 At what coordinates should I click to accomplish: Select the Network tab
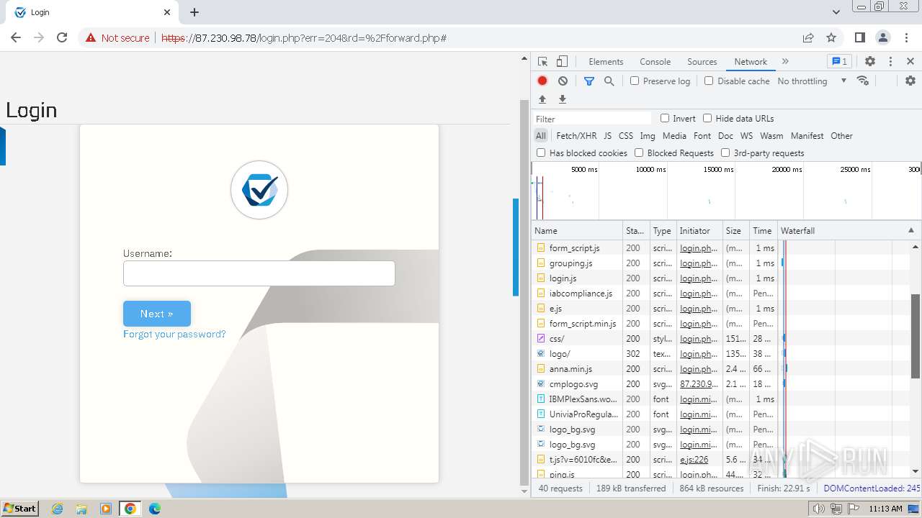point(751,62)
